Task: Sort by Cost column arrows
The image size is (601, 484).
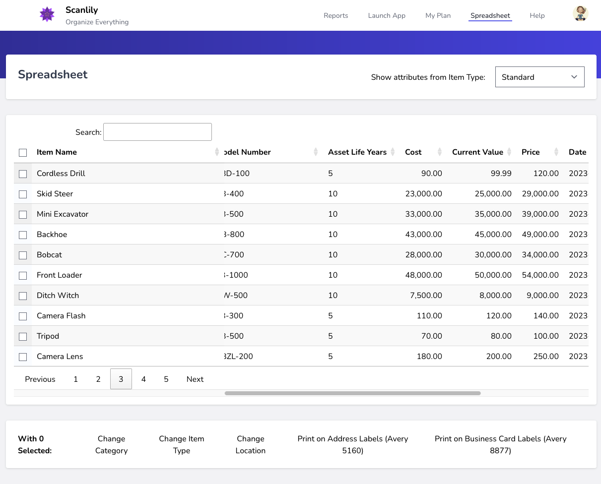Action: click(439, 152)
